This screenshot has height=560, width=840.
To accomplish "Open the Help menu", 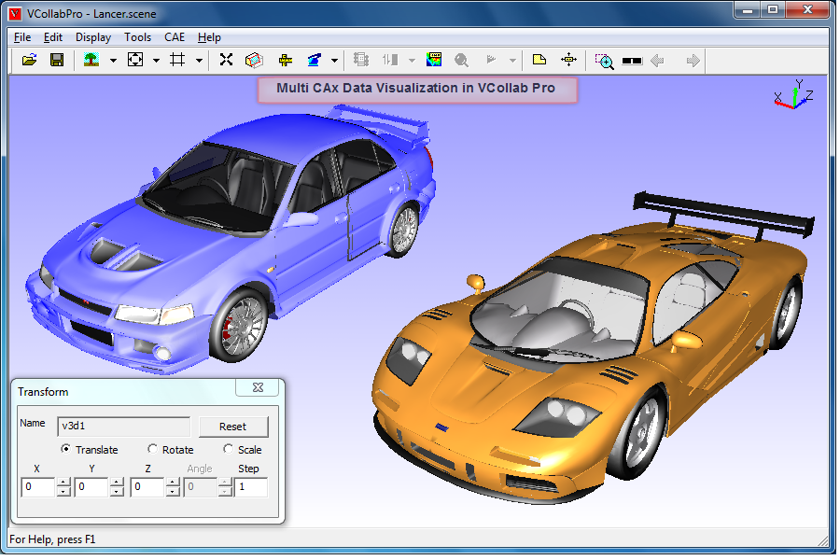I will pyautogui.click(x=209, y=37).
